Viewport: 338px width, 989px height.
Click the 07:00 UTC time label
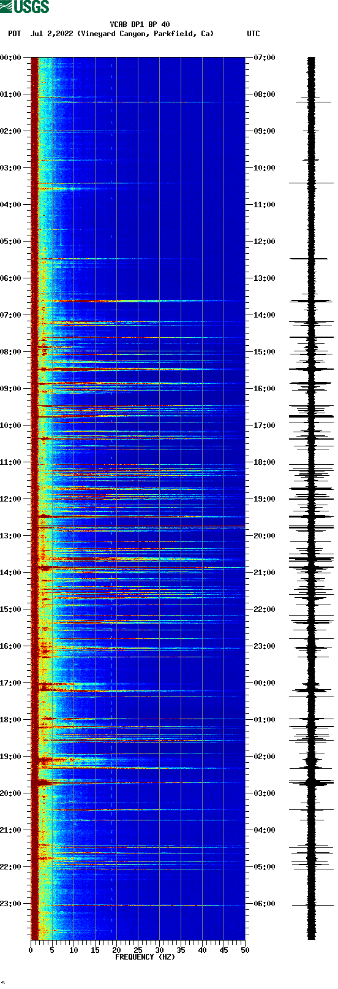[265, 58]
